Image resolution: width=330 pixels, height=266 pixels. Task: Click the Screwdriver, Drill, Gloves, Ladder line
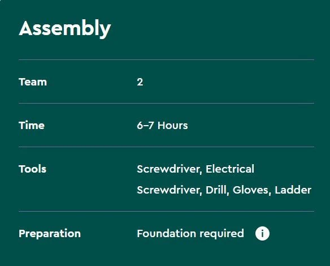pyautogui.click(x=224, y=190)
